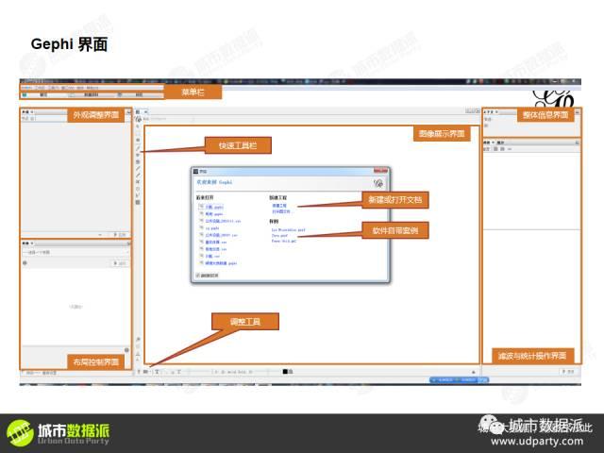Toggle node labels with black T icon

tap(157, 372)
